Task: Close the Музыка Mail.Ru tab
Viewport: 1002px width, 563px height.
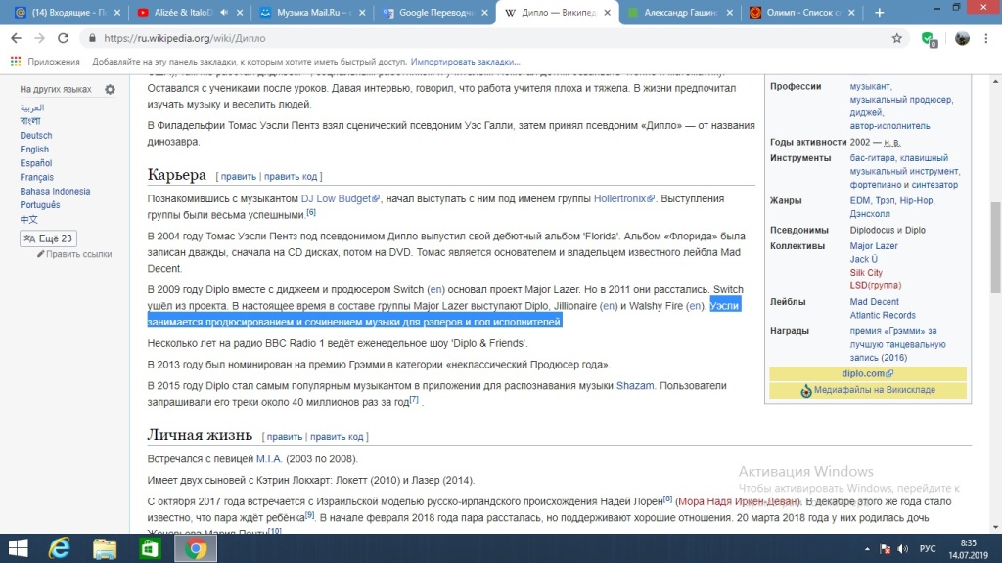Action: pyautogui.click(x=362, y=12)
